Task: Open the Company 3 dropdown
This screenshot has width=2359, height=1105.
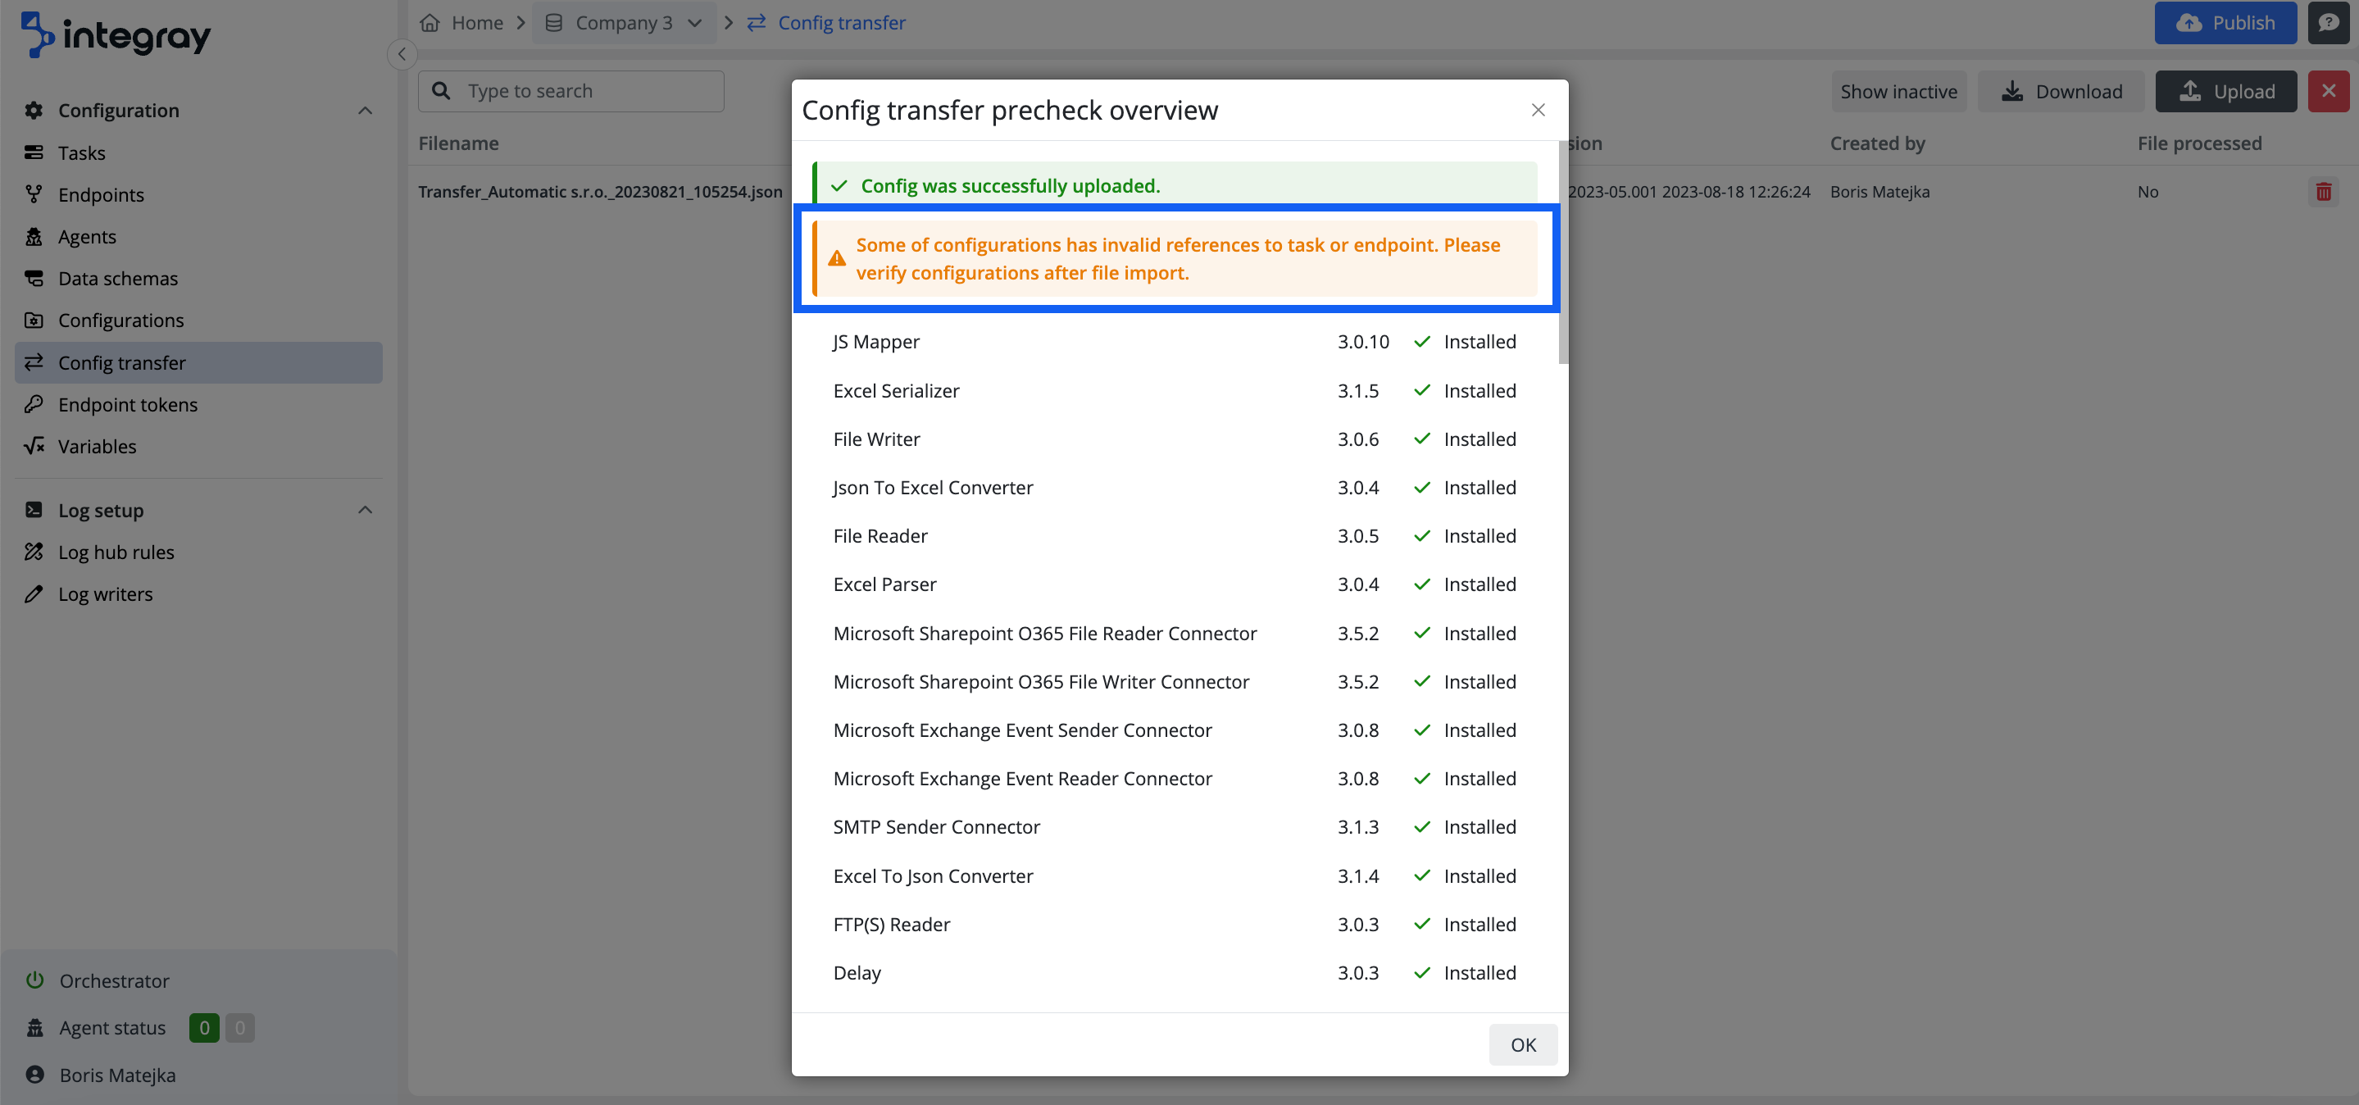Action: click(625, 22)
